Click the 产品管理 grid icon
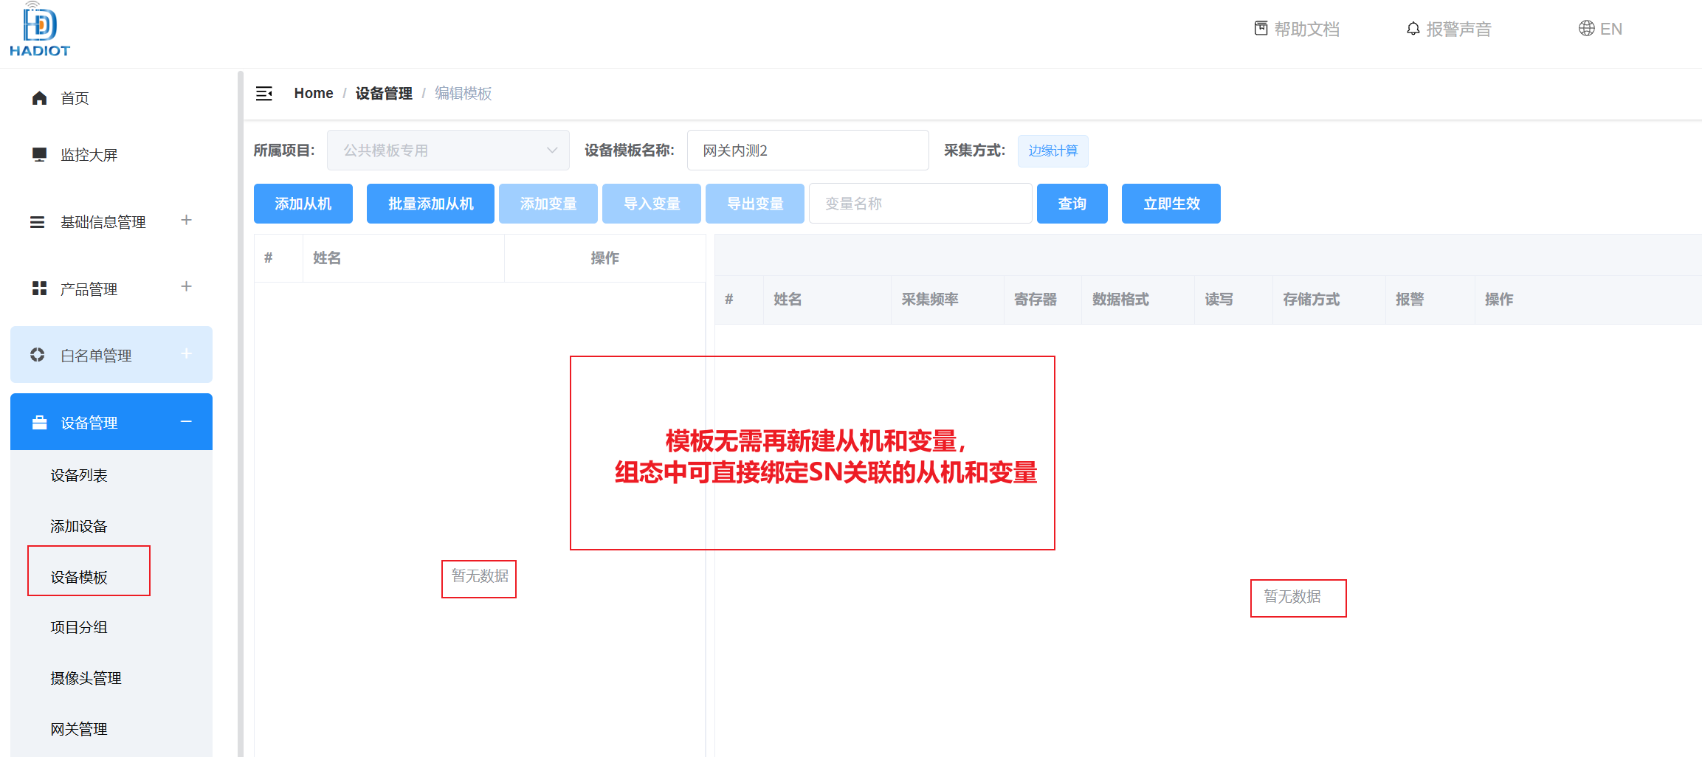The height and width of the screenshot is (757, 1702). [x=40, y=288]
